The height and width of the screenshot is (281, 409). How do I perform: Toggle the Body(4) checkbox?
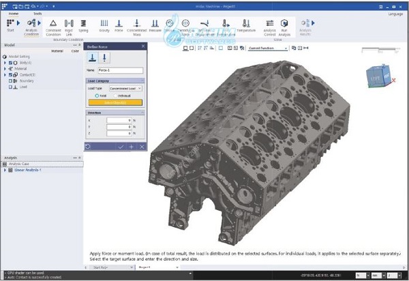click(10, 63)
